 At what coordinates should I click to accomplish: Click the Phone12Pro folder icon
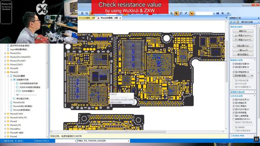pos(8,53)
